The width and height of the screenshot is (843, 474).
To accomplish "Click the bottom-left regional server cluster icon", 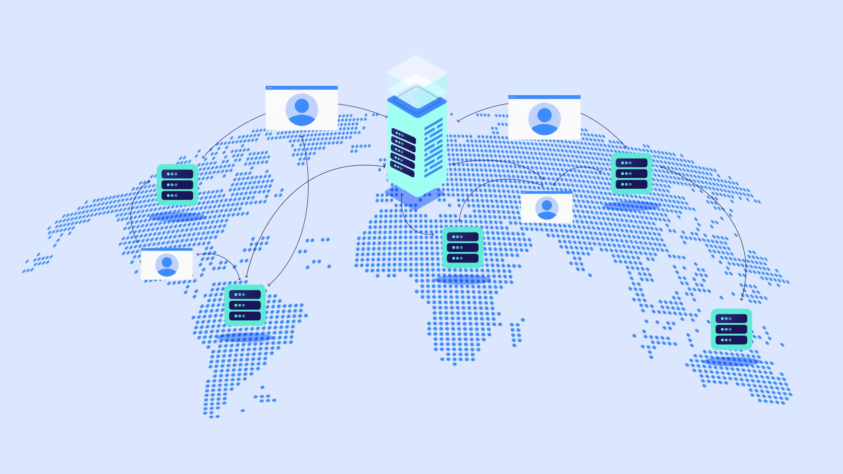I will coord(243,307).
